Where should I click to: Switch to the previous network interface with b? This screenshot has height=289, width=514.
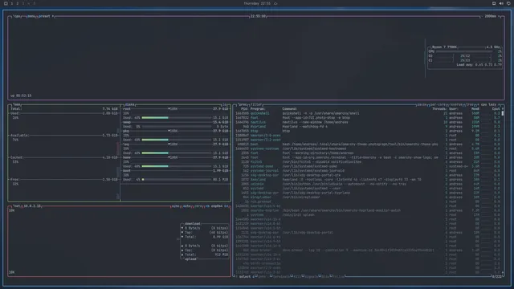pos(207,206)
